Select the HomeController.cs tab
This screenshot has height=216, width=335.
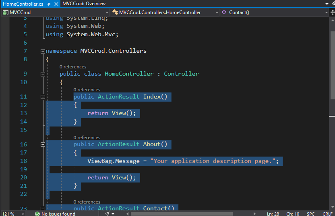pyautogui.click(x=23, y=4)
